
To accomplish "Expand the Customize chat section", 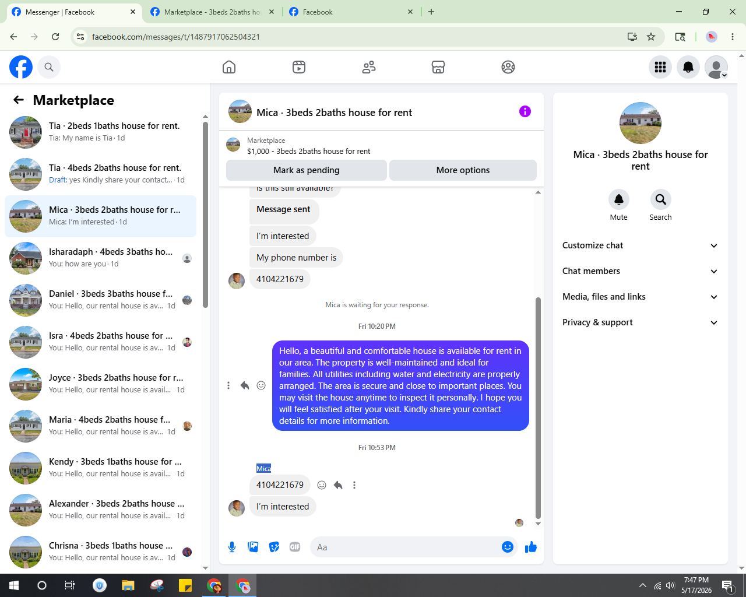I will [640, 245].
